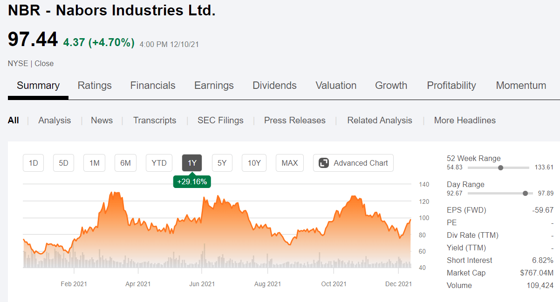Click the Oct 2021 axis label
This screenshot has width=560, height=302.
334,284
